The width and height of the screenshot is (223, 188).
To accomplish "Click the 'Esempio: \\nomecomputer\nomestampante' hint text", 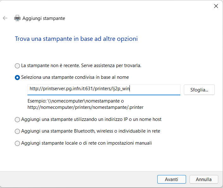I will (x=74, y=101).
